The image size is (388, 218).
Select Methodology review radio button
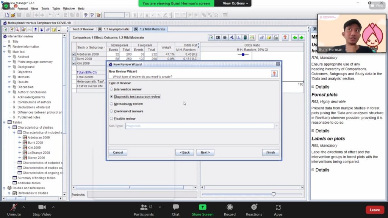(x=111, y=104)
